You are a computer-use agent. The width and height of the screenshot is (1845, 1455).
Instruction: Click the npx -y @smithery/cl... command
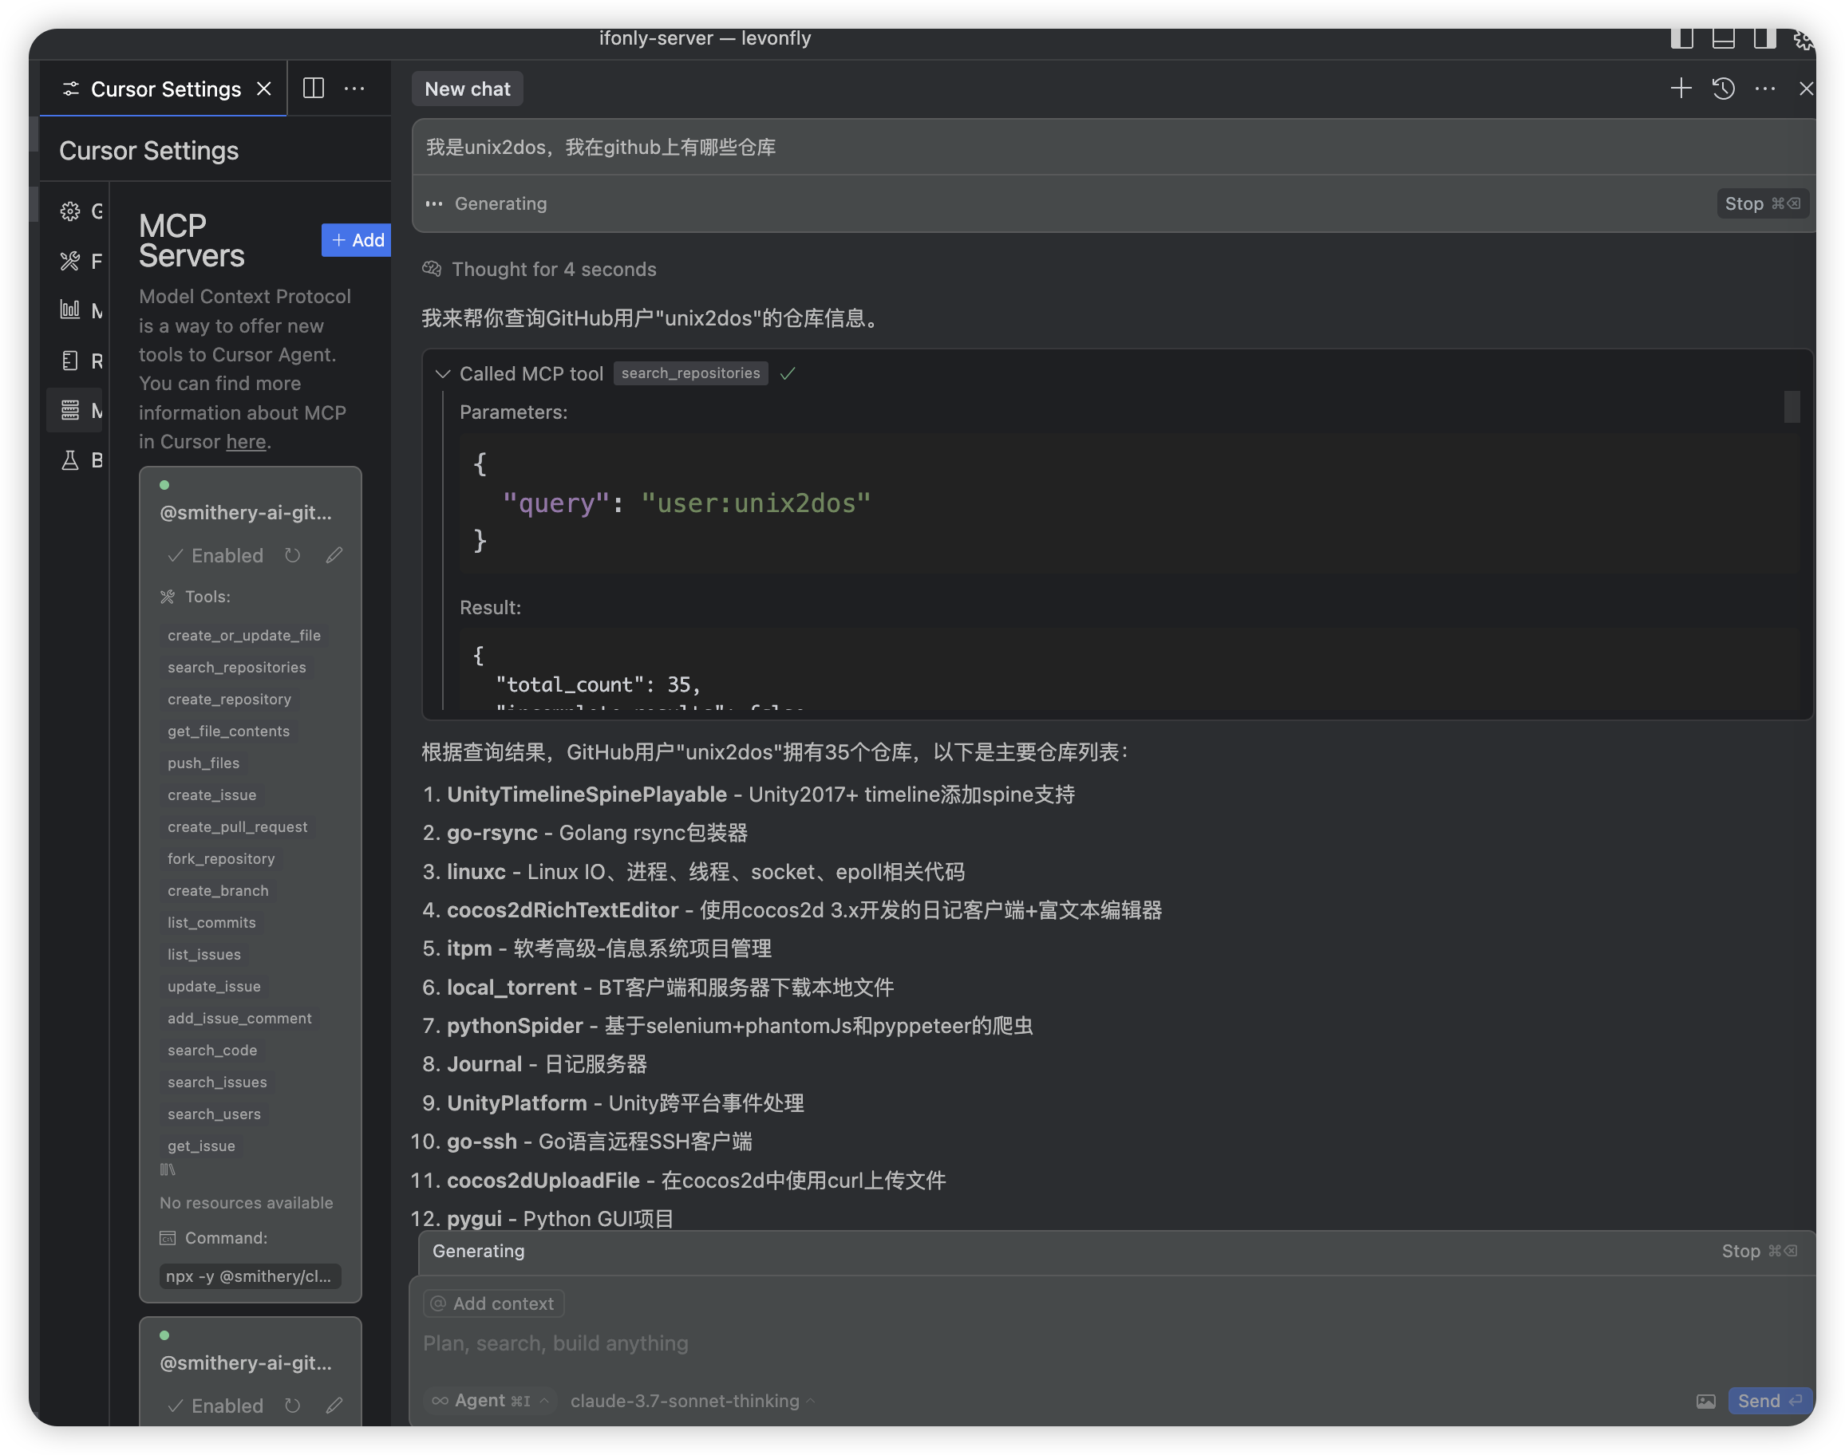pos(250,1276)
